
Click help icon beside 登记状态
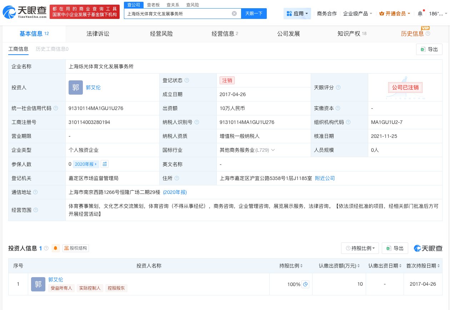(187, 80)
